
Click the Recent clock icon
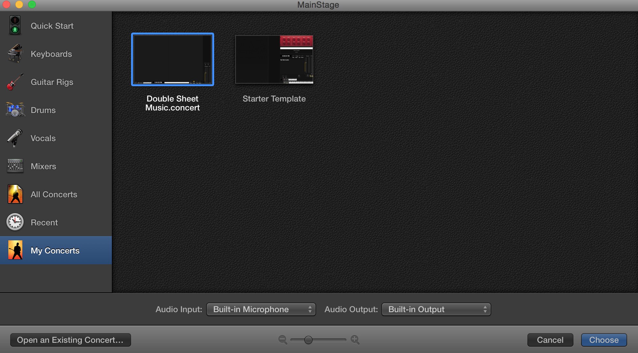(x=15, y=222)
